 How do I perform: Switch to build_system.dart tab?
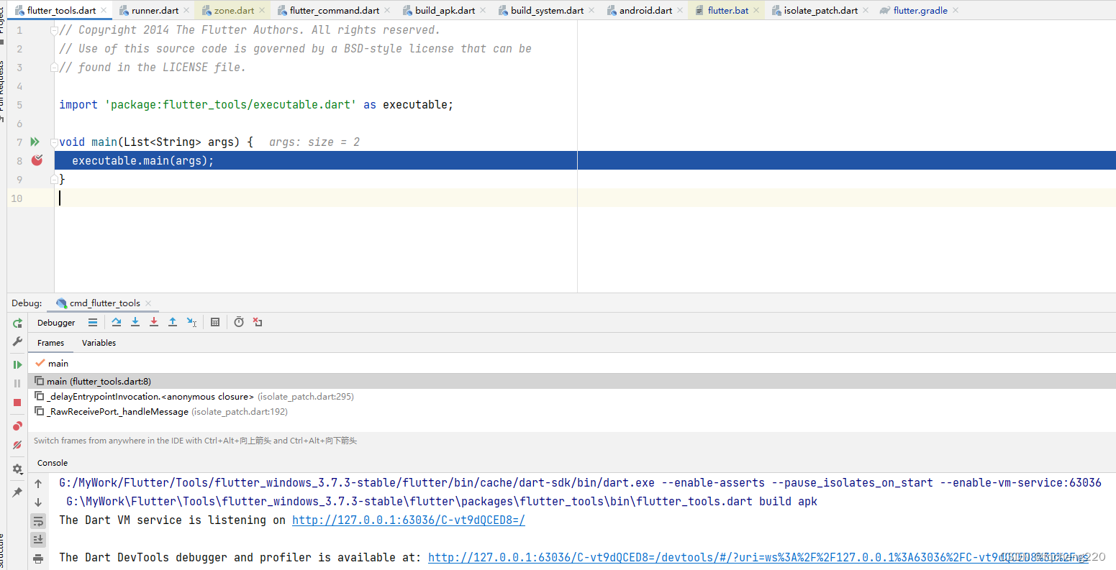tap(547, 10)
